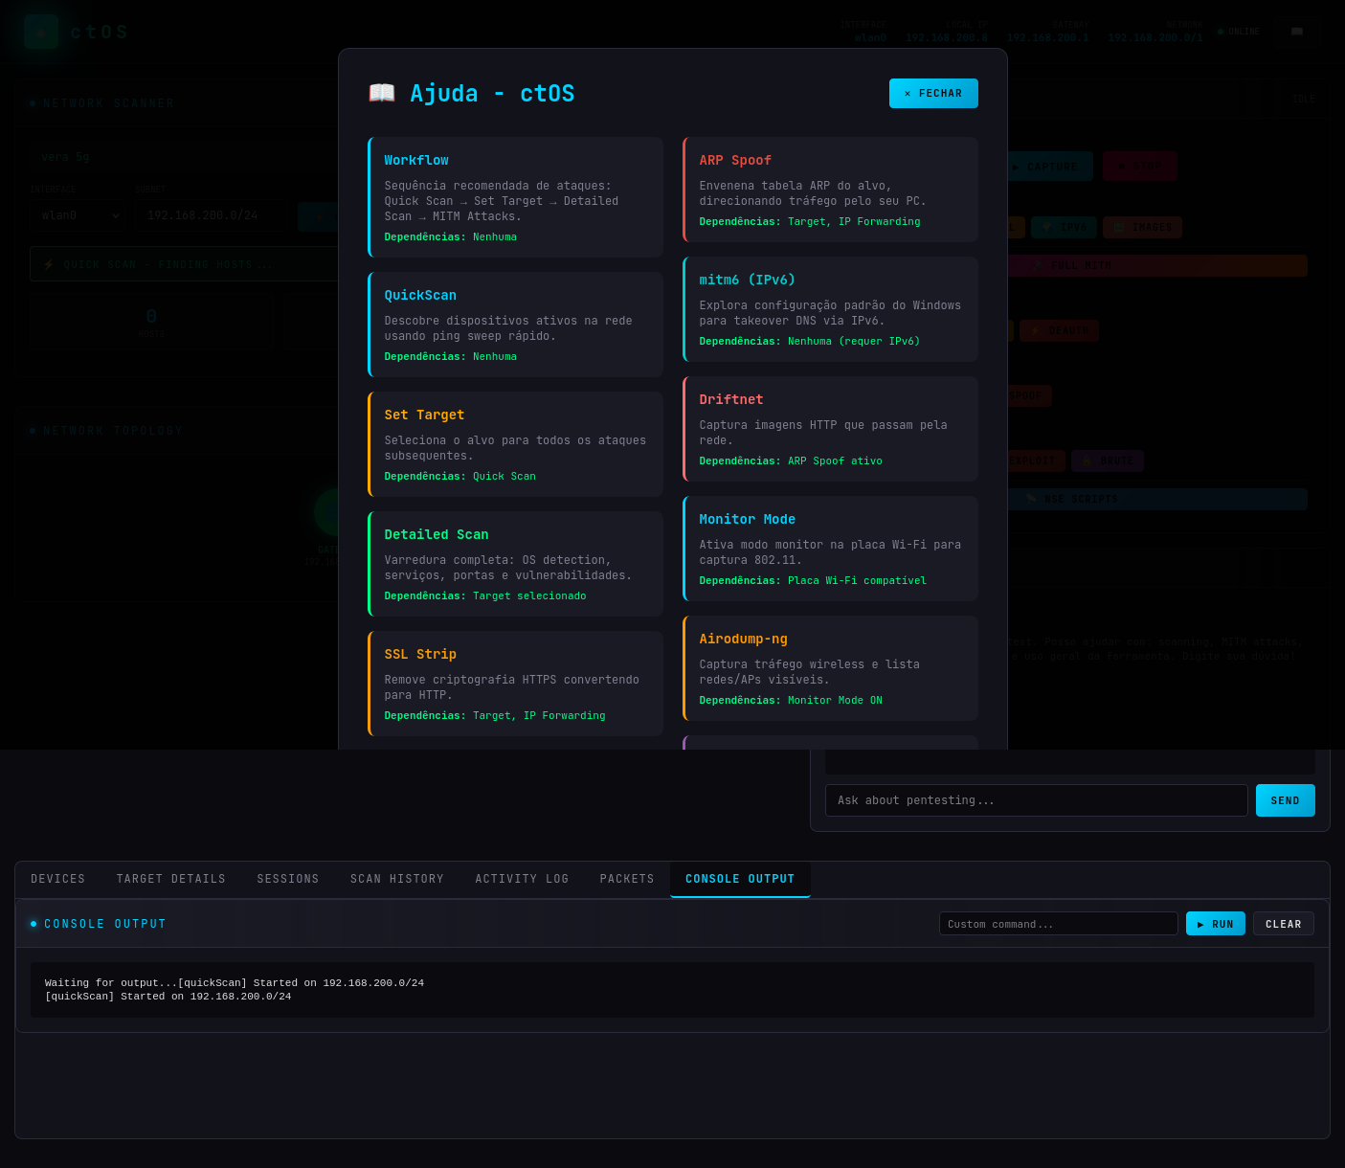1345x1168 pixels.
Task: Open the ACTIVITY LOG tab
Action: [x=522, y=879]
